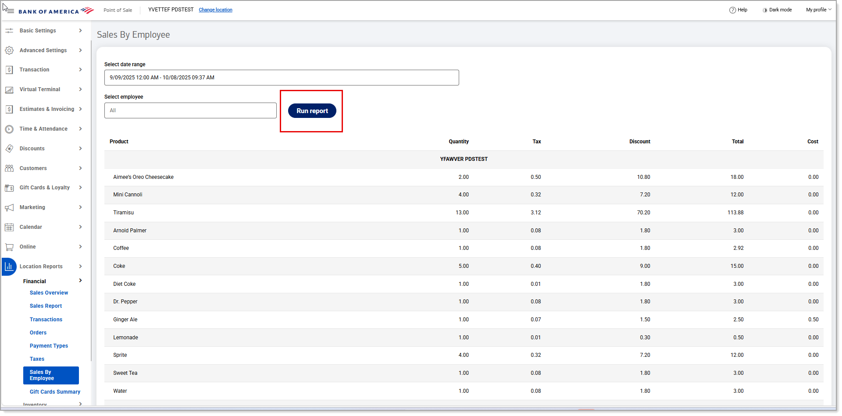The width and height of the screenshot is (842, 416).
Task: Toggle Dark mode in the header
Action: 777,10
